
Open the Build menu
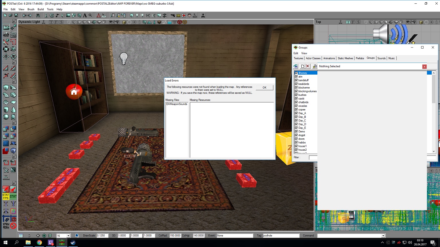[x=41, y=9]
